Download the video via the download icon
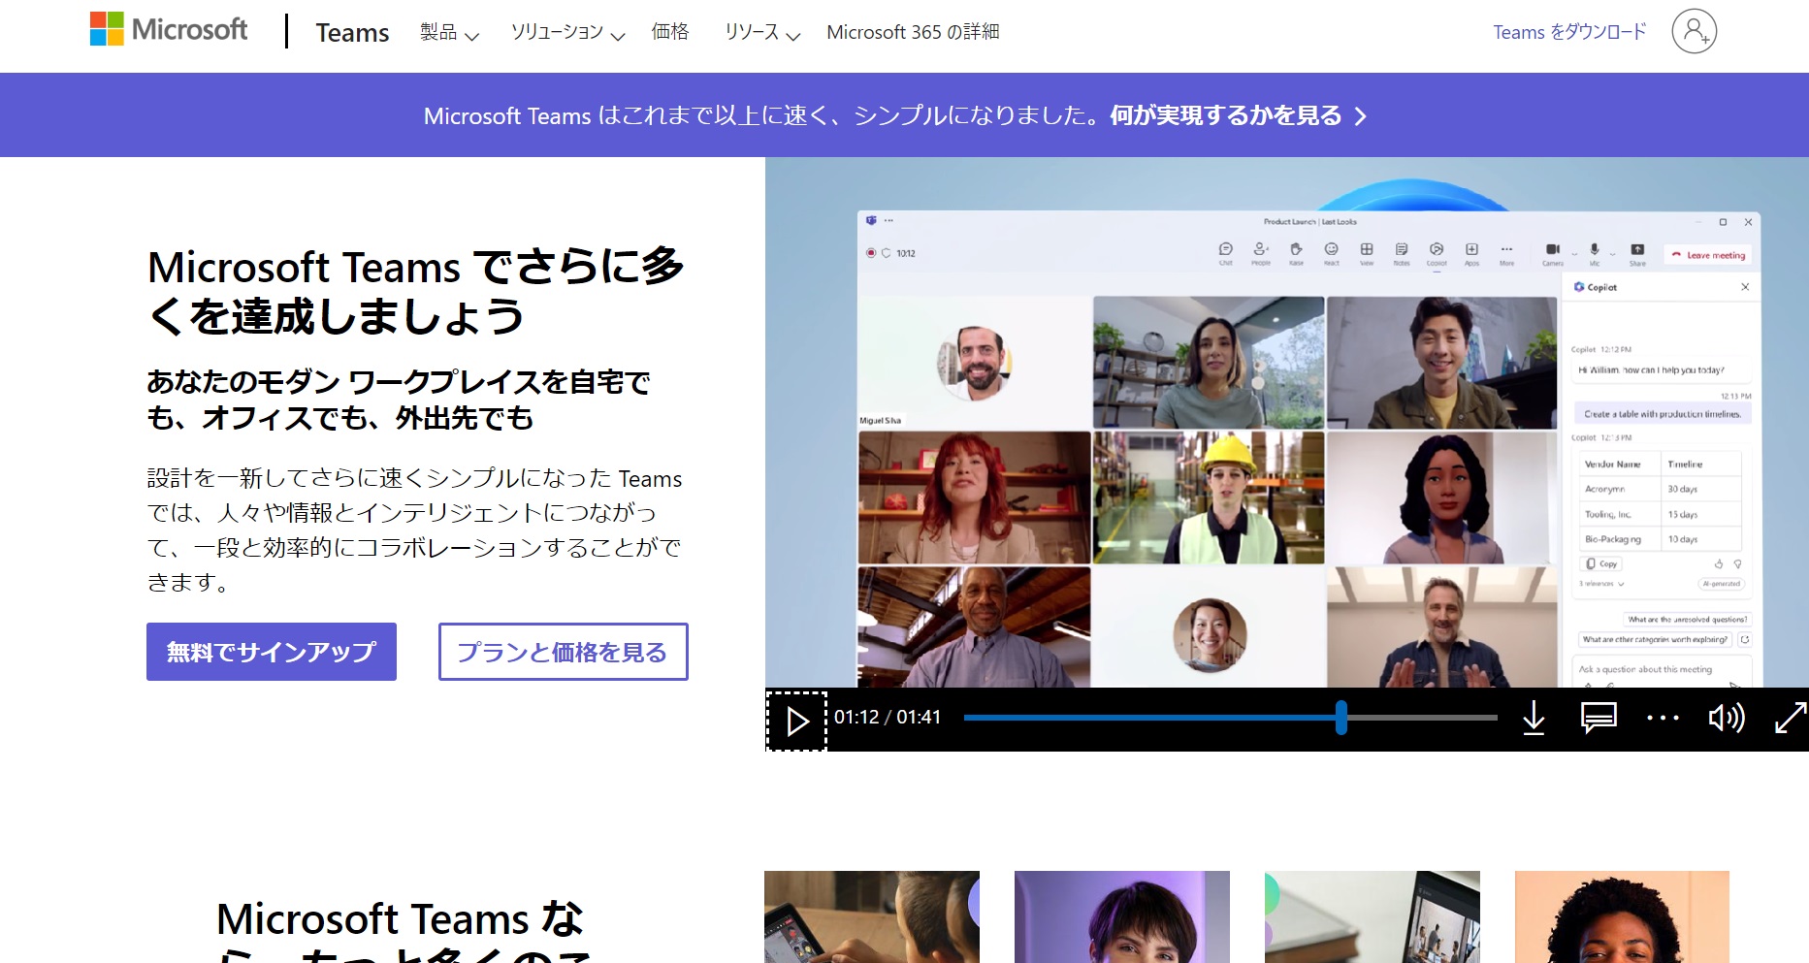This screenshot has height=963, width=1809. [x=1534, y=718]
